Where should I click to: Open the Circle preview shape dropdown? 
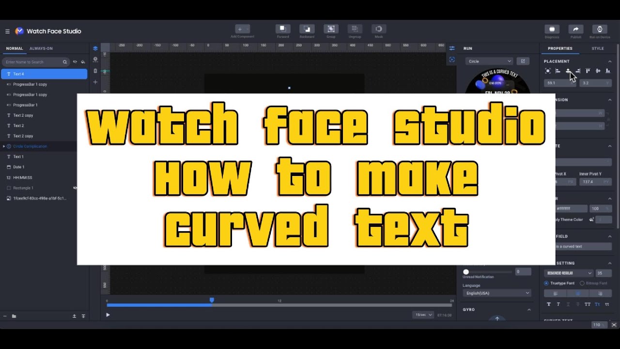click(489, 61)
